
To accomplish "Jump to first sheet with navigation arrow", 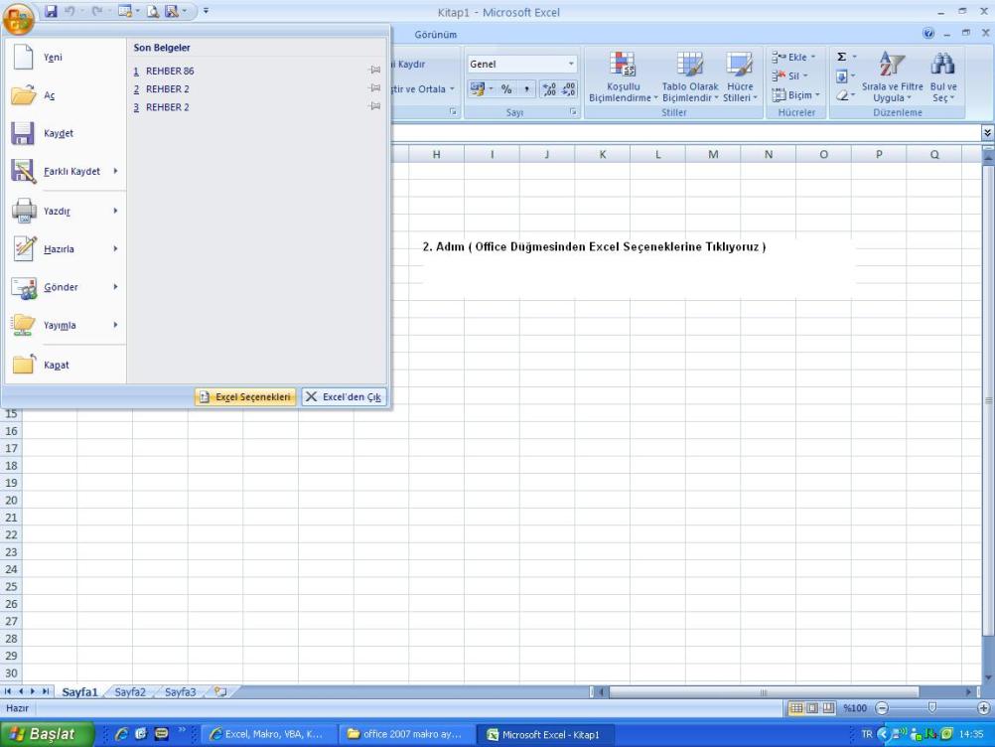I will (8, 691).
